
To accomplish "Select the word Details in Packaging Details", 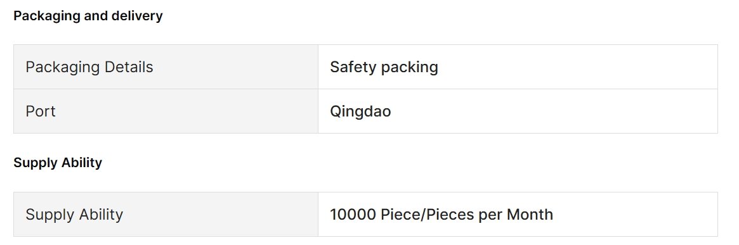I will point(129,66).
